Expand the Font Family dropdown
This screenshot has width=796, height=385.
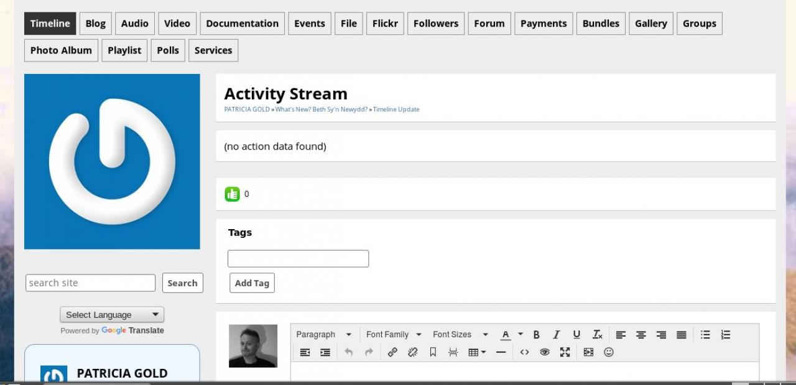(x=394, y=335)
